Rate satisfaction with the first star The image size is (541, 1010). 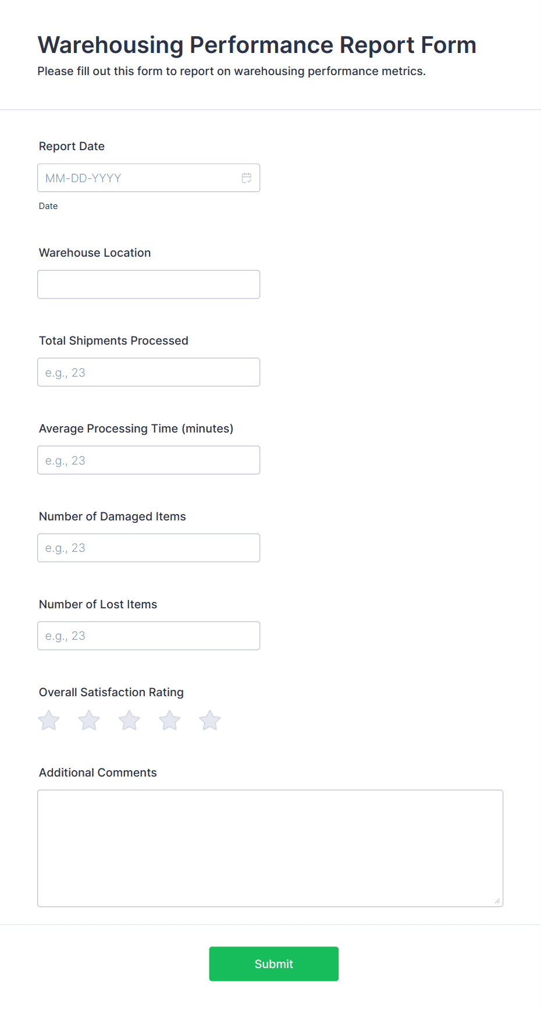(x=49, y=721)
